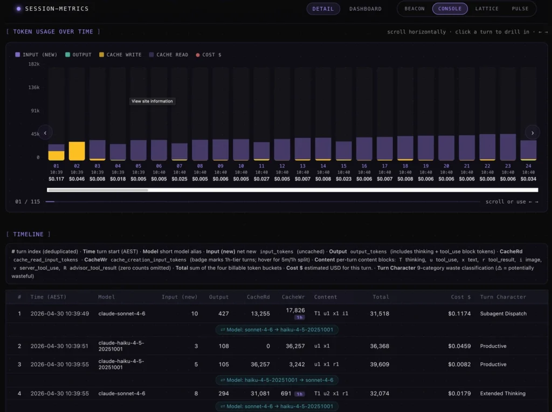This screenshot has height=412, width=552.
Task: Click the chart's right arrow button
Action: click(x=532, y=133)
